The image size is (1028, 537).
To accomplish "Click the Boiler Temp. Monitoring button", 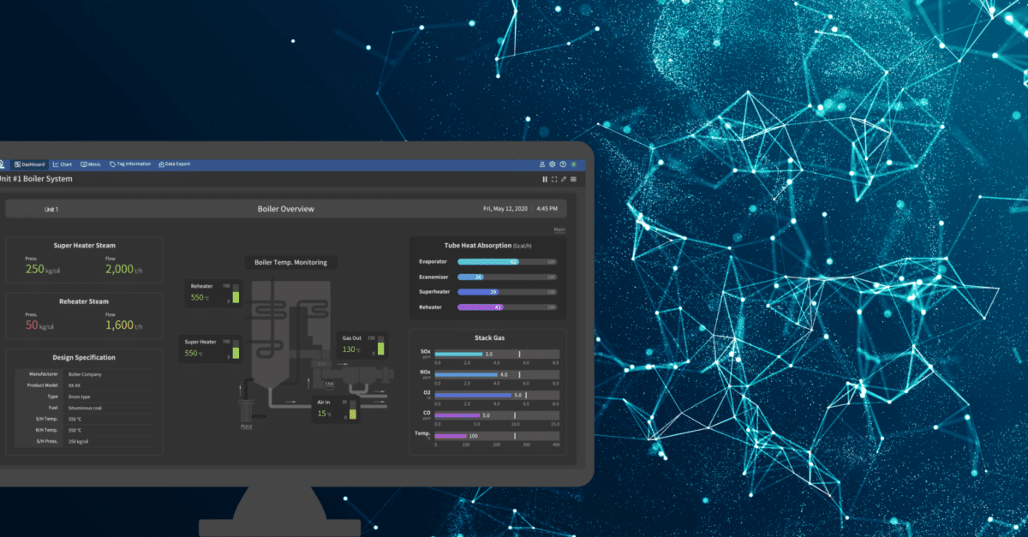I will click(290, 262).
